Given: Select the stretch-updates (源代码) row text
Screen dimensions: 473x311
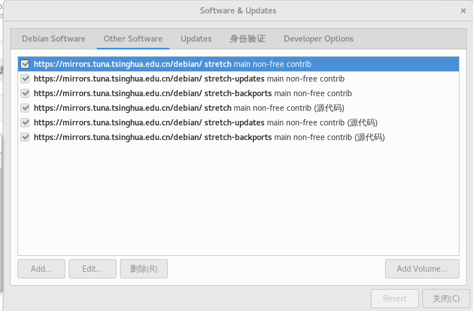Looking at the screenshot, I should click(206, 123).
